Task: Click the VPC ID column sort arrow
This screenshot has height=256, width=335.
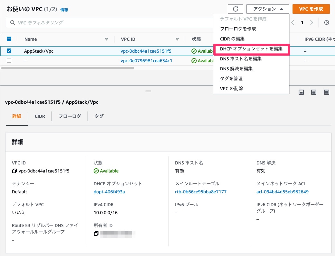Action: [177, 39]
